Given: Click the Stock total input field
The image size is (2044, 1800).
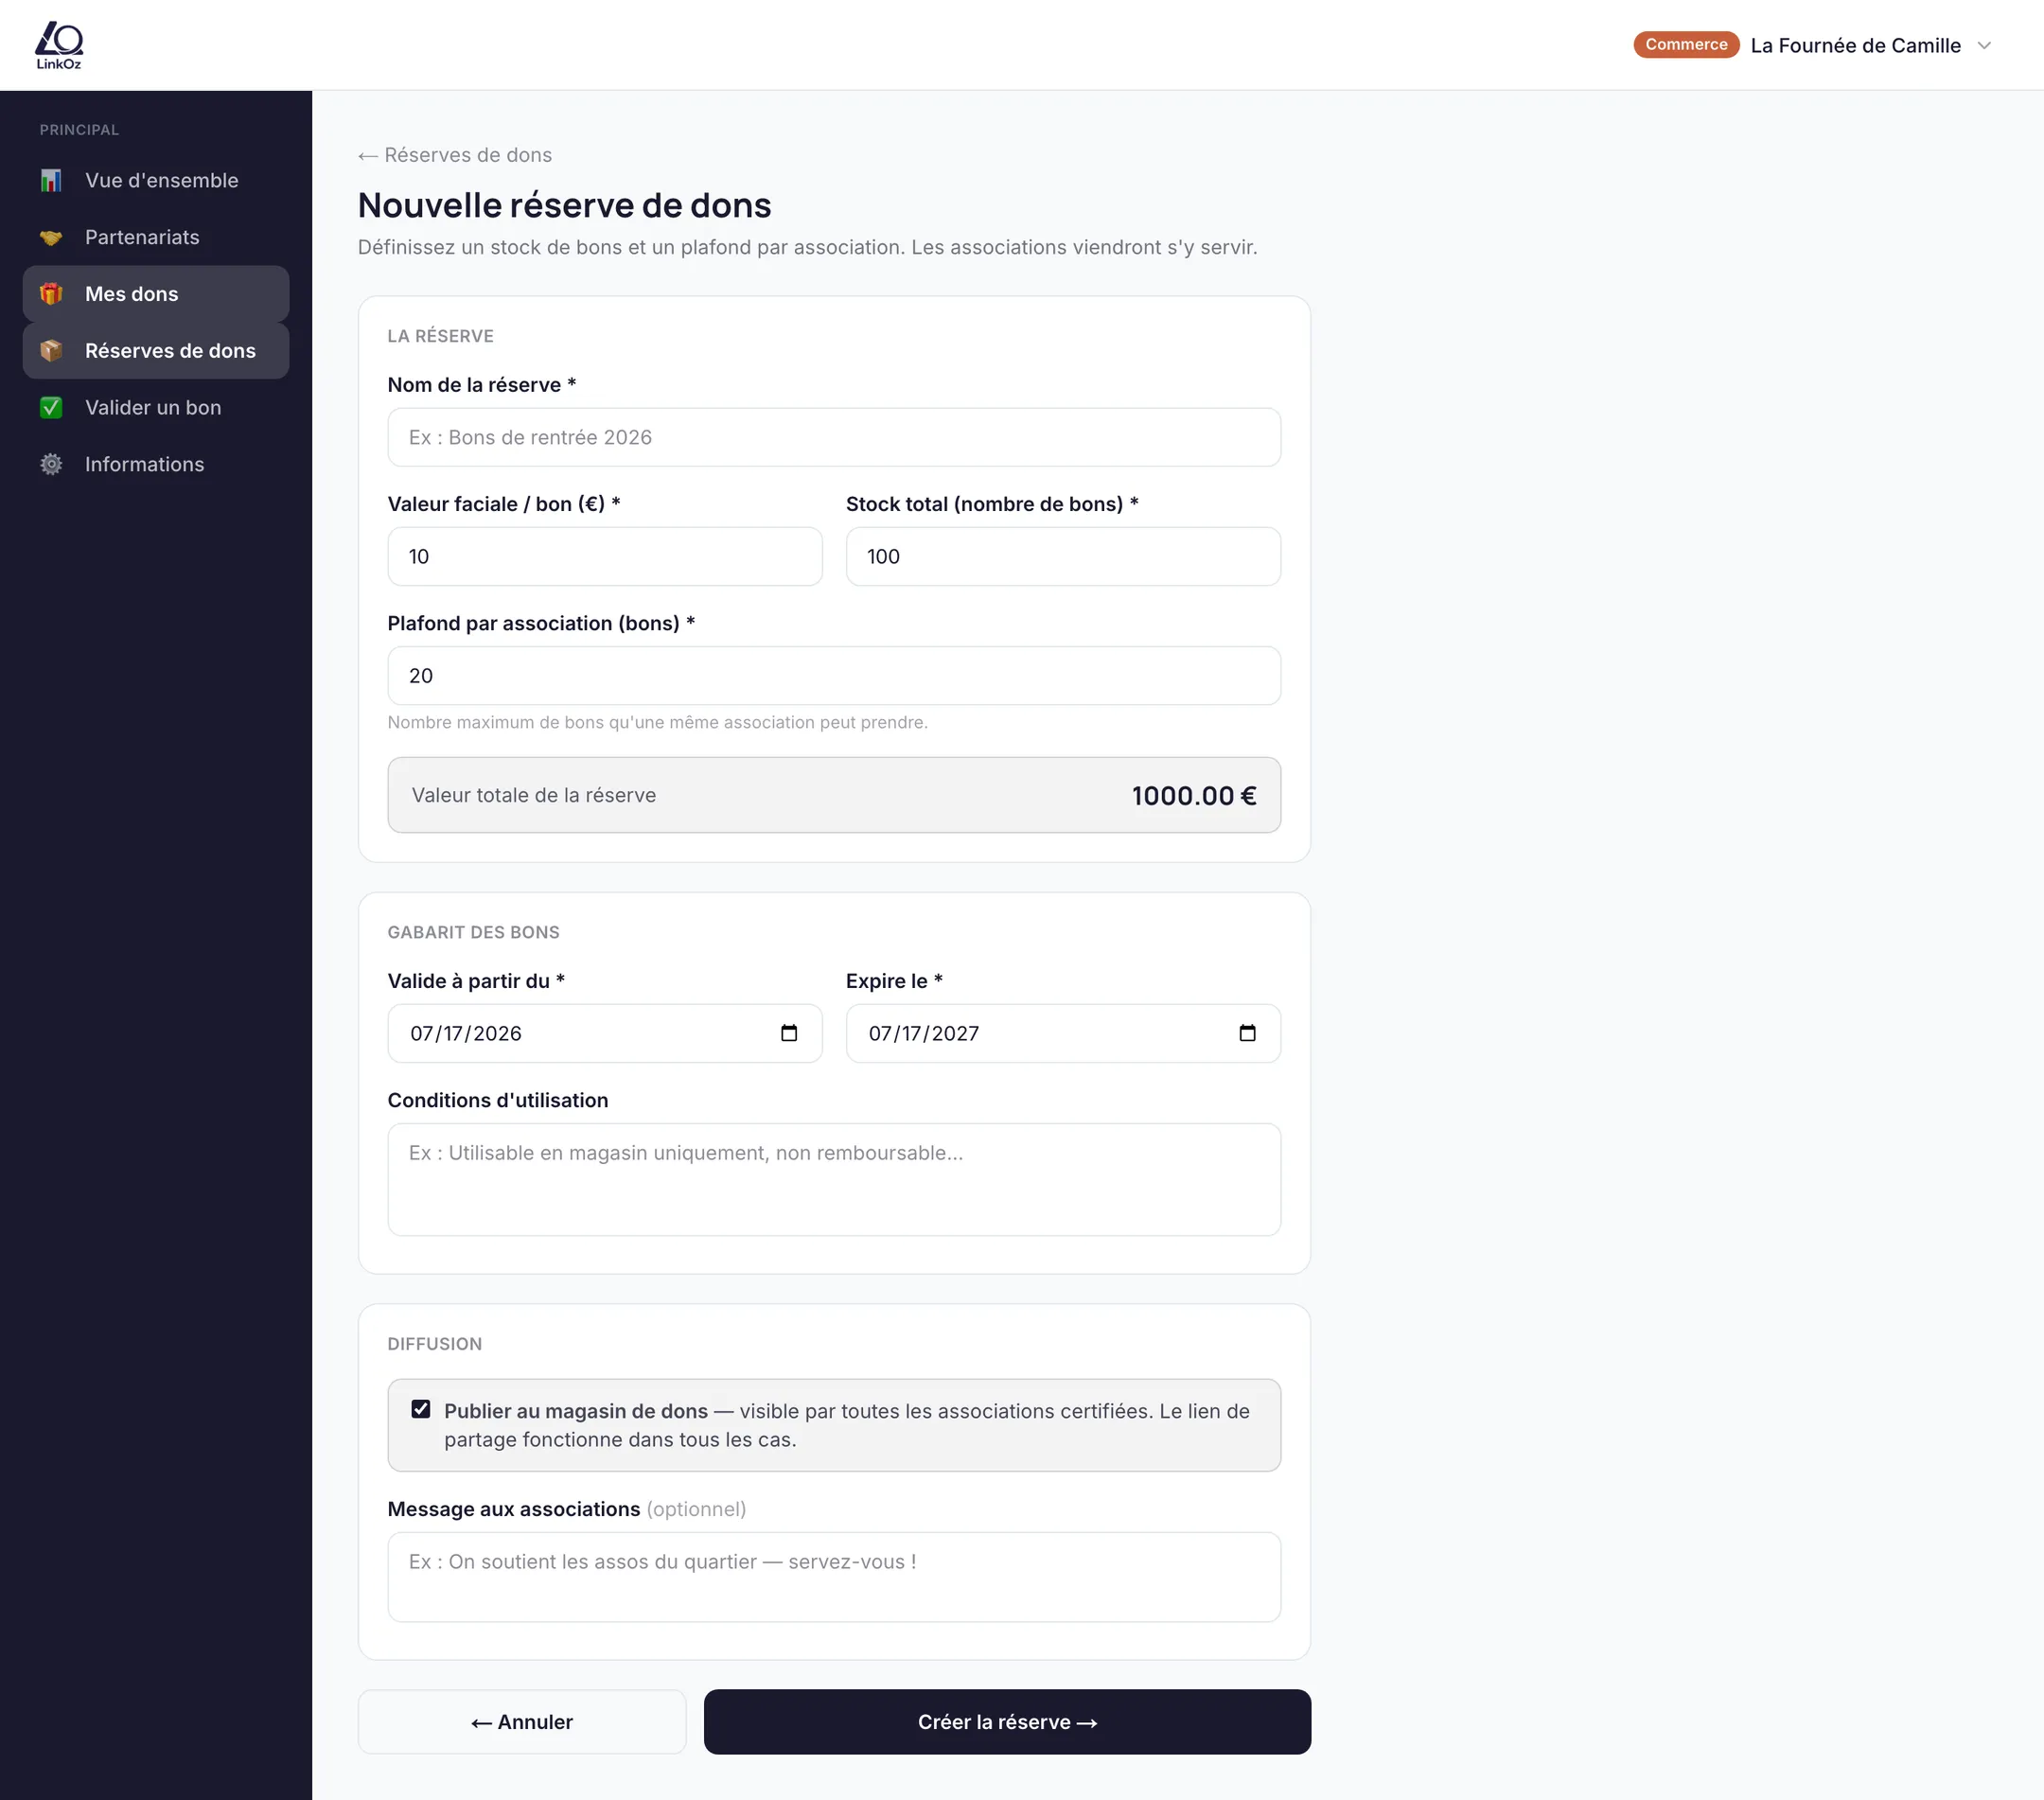Looking at the screenshot, I should [1063, 556].
